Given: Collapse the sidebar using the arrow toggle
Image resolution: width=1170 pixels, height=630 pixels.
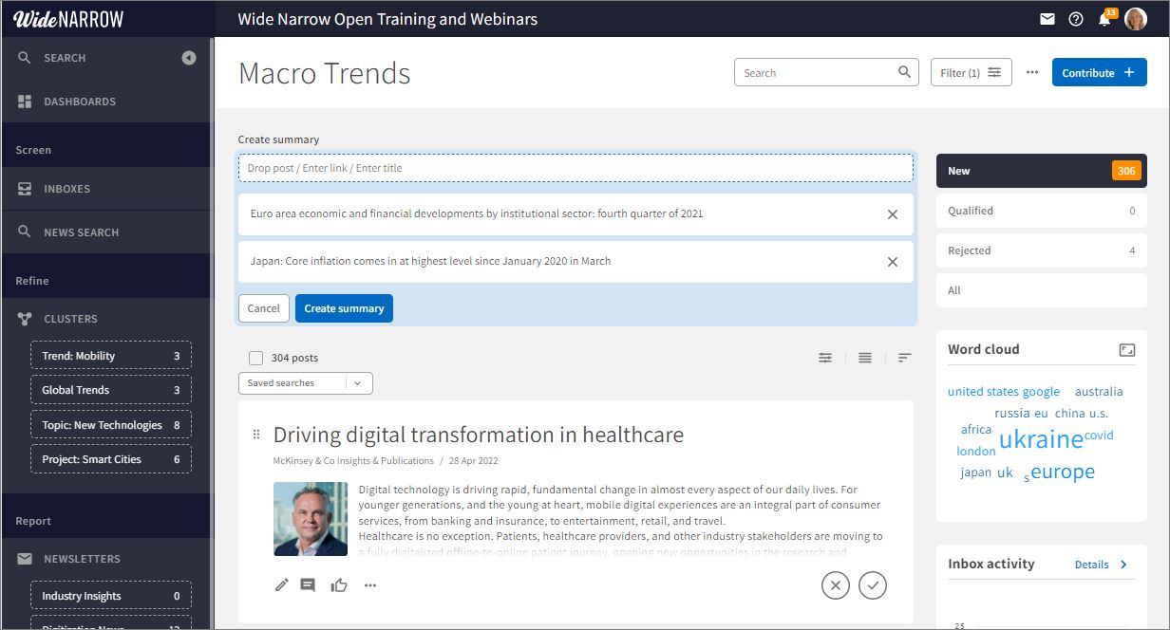Looking at the screenshot, I should click(x=189, y=58).
